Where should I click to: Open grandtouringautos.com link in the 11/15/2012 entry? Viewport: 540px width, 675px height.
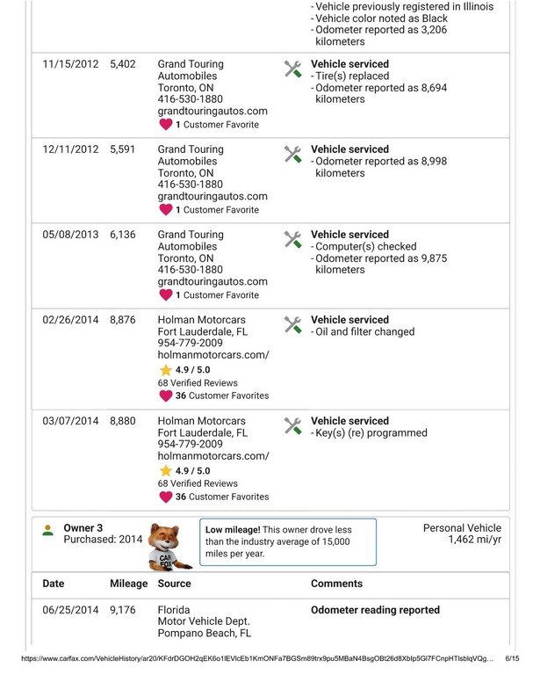pyautogui.click(x=212, y=112)
